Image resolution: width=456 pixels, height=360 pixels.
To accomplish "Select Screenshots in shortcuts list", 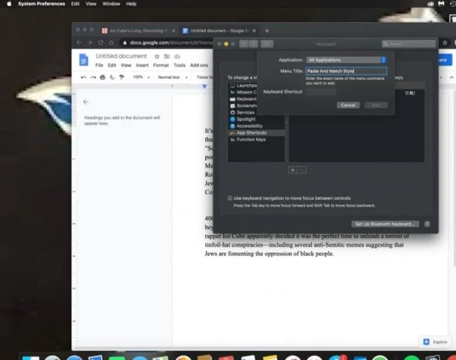I will (x=243, y=105).
